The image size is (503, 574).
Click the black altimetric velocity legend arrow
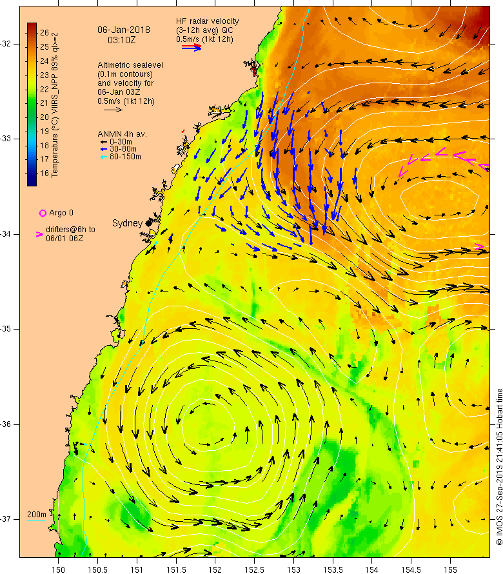point(113,110)
